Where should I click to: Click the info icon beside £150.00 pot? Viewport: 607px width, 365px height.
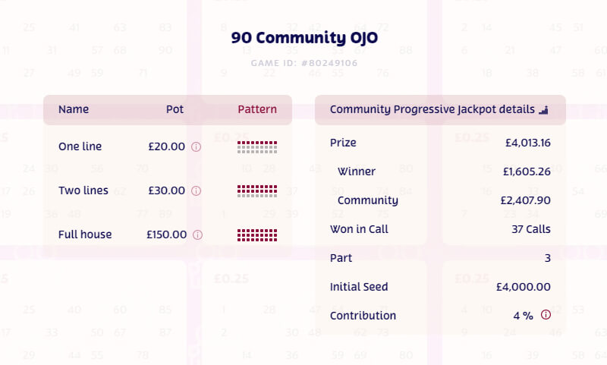pos(197,235)
